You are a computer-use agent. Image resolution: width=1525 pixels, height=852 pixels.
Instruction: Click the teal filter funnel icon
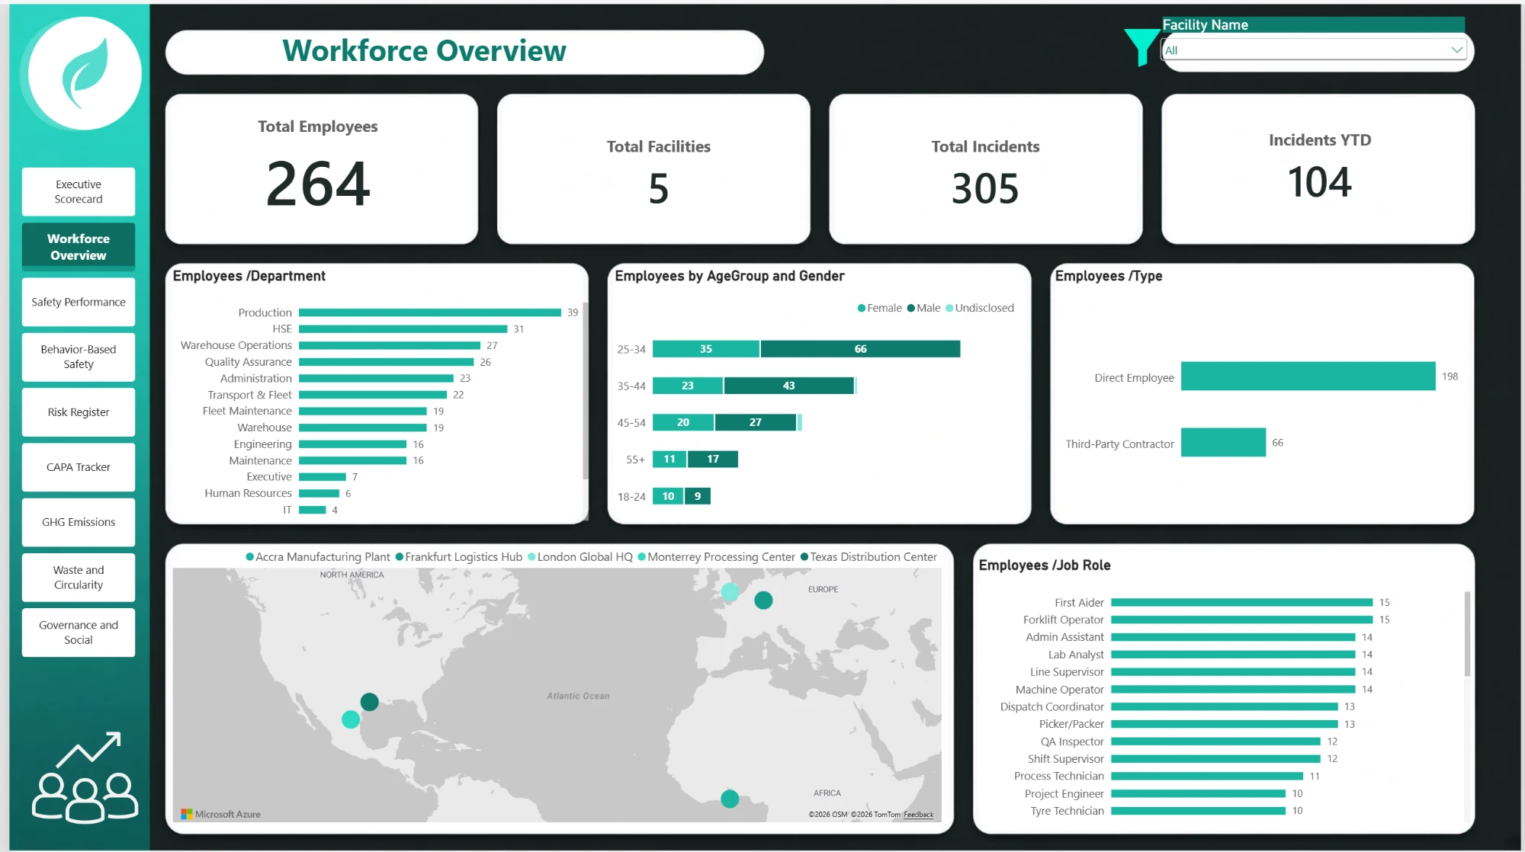[1141, 47]
